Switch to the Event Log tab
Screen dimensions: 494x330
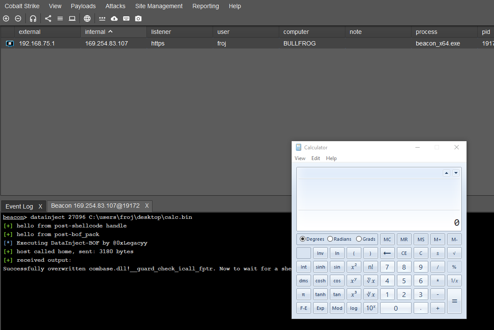coord(19,206)
